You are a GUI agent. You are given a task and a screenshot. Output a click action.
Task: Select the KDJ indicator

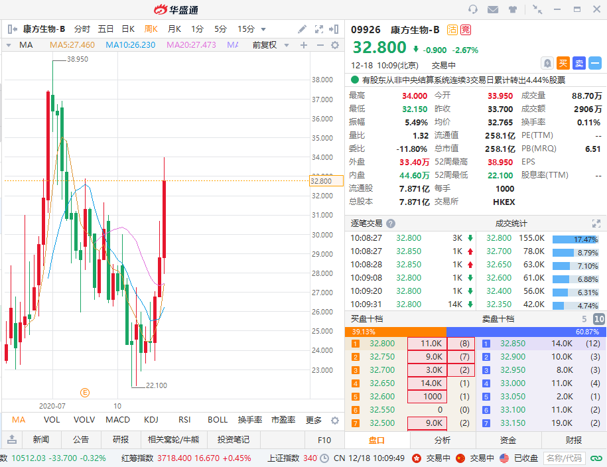(151, 420)
